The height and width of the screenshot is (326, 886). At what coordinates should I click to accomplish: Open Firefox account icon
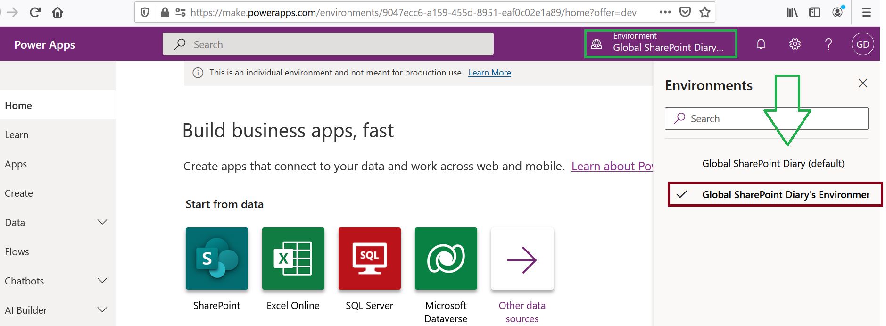point(838,12)
